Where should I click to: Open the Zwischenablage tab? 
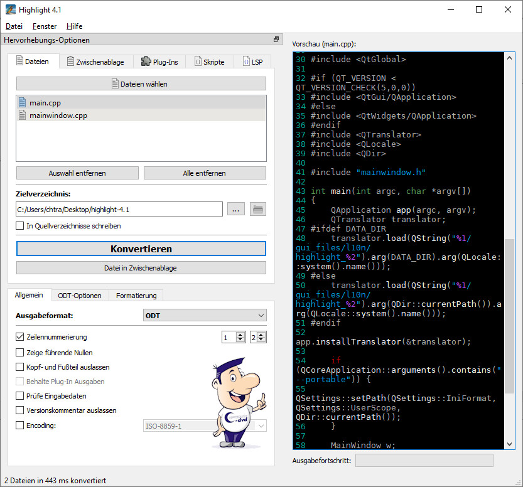click(x=95, y=62)
